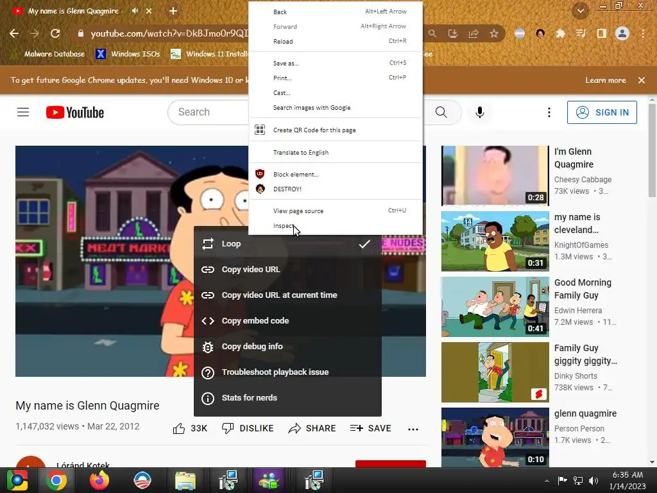657x493 pixels.
Task: Click the SHARE button below video
Action: click(312, 428)
